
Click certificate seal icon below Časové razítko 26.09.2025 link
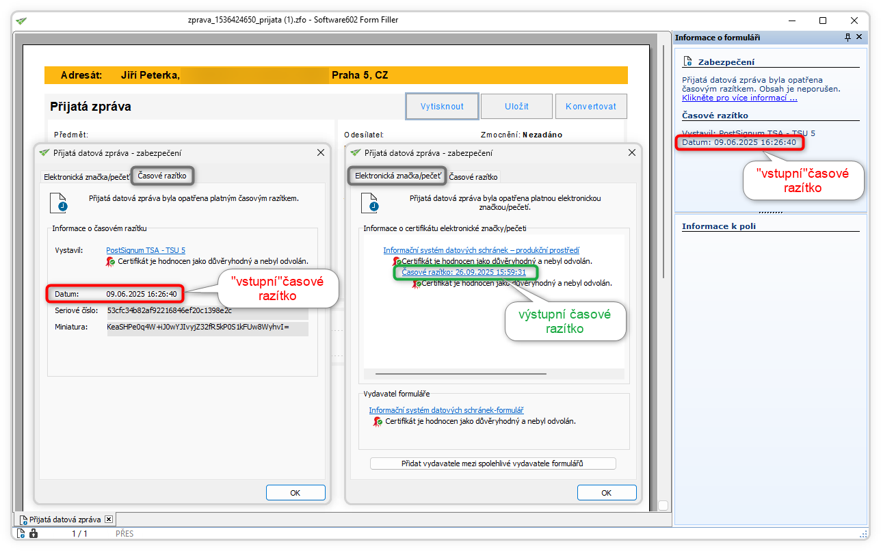(416, 283)
